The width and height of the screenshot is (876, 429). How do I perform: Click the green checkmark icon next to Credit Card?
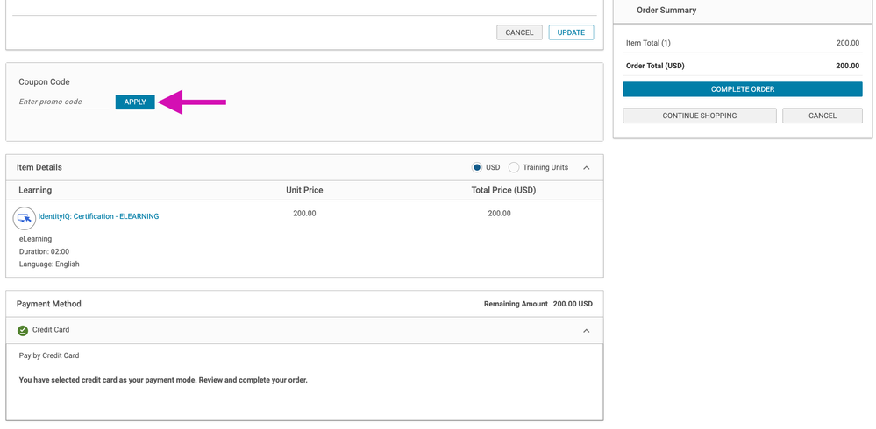tap(23, 331)
